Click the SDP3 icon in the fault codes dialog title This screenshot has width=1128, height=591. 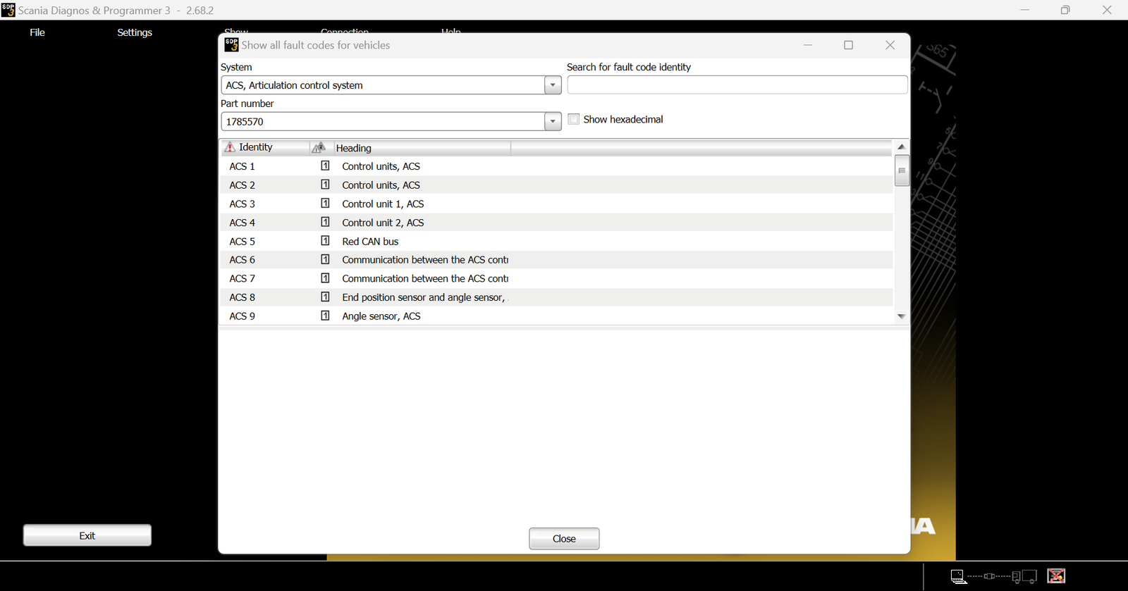(231, 45)
